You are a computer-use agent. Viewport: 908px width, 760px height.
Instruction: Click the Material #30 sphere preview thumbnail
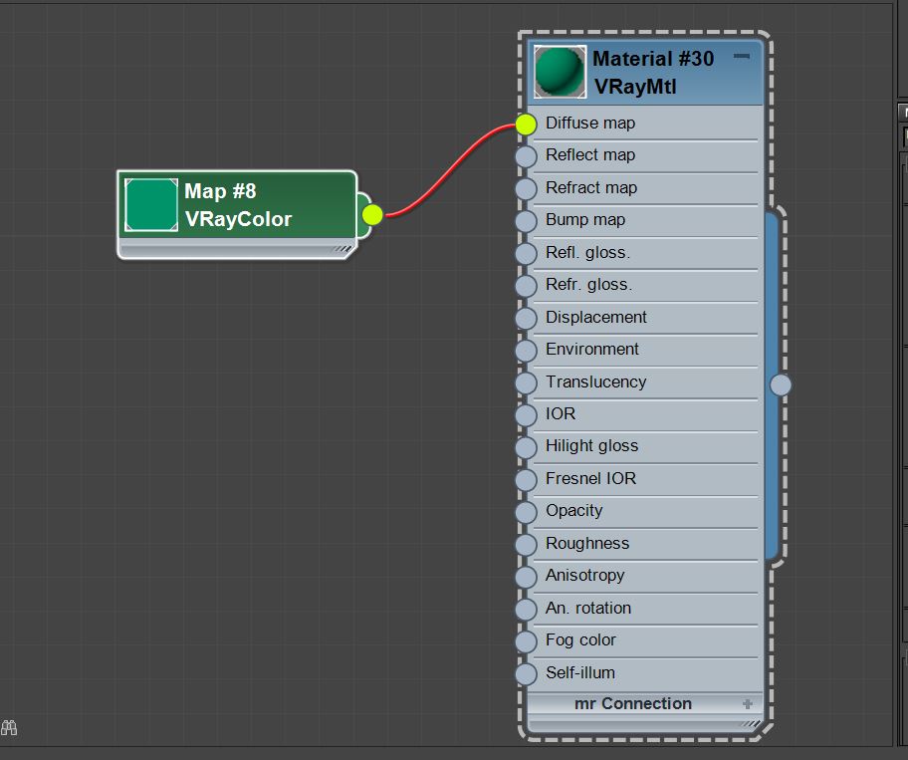pos(560,72)
